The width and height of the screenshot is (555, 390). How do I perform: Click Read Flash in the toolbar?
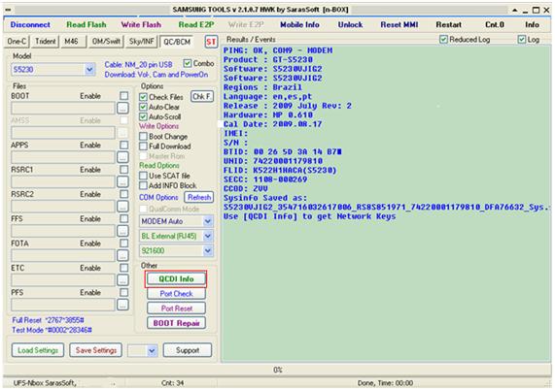point(87,24)
